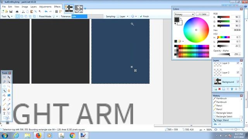Open the View menu
248x139 pixels.
17,7
